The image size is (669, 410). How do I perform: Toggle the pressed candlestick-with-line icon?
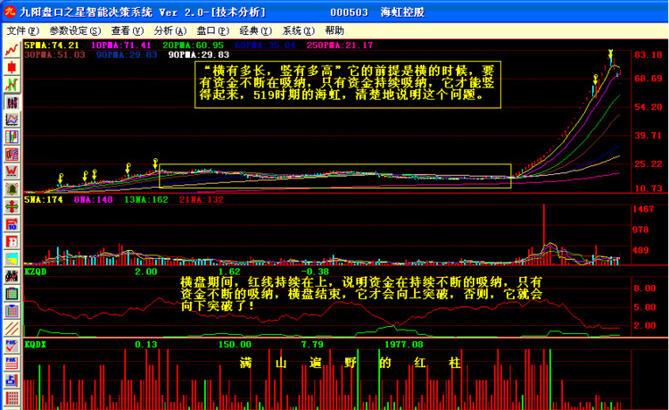click(12, 103)
